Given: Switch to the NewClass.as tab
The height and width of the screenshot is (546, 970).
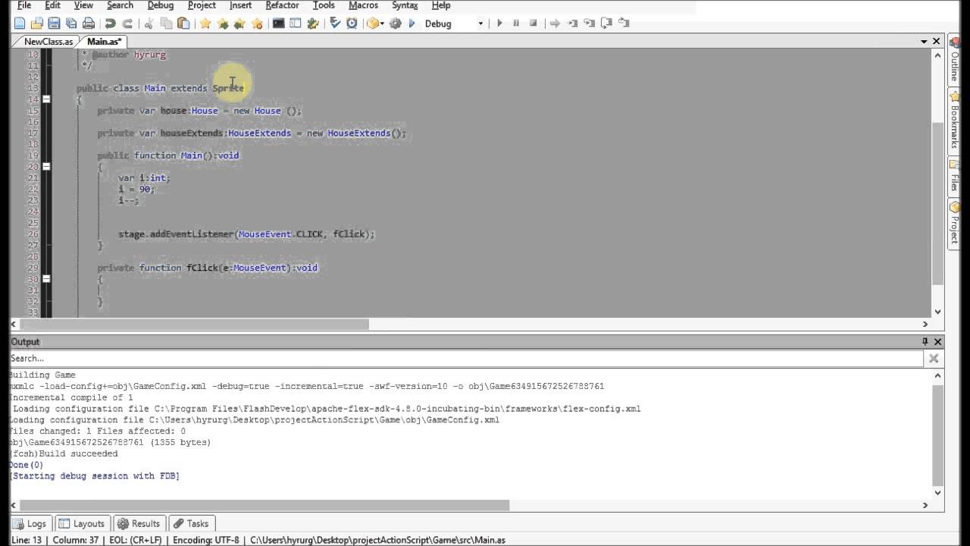Looking at the screenshot, I should coord(48,42).
